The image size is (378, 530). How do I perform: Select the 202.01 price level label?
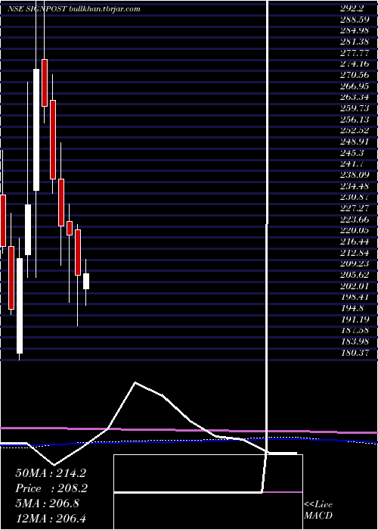click(x=355, y=287)
